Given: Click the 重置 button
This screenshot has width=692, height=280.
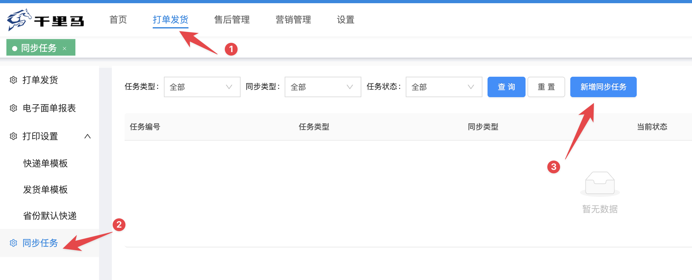Looking at the screenshot, I should [546, 87].
